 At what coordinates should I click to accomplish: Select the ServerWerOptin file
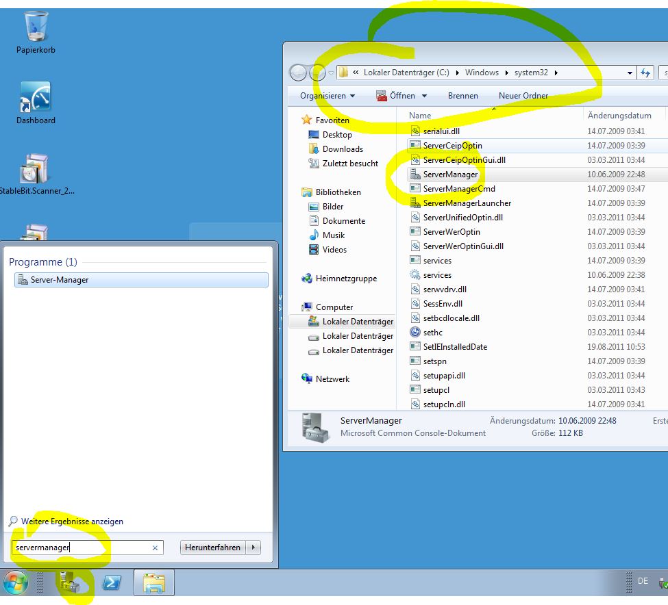click(451, 232)
